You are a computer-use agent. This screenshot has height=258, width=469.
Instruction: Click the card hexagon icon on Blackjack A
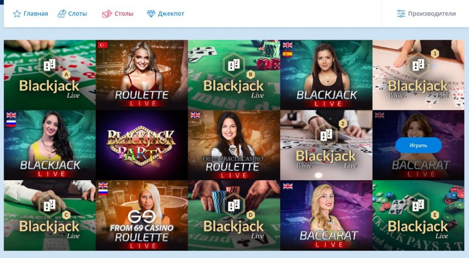tap(49, 65)
